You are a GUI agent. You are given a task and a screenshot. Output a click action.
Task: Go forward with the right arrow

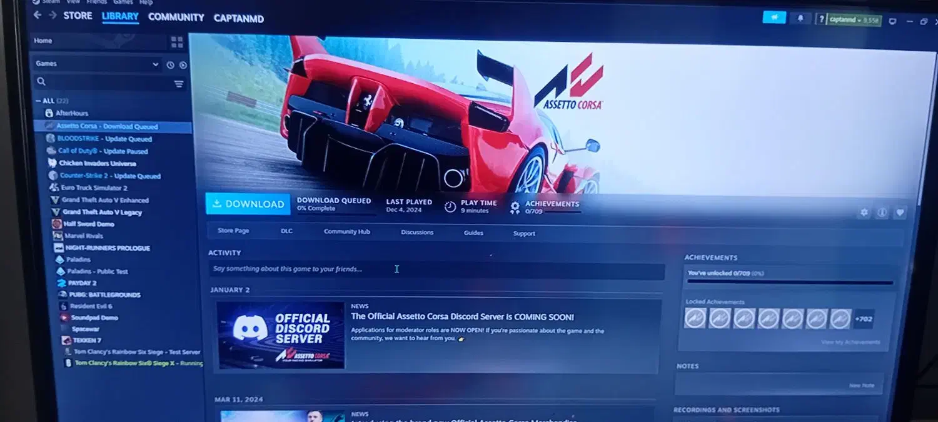[53, 15]
